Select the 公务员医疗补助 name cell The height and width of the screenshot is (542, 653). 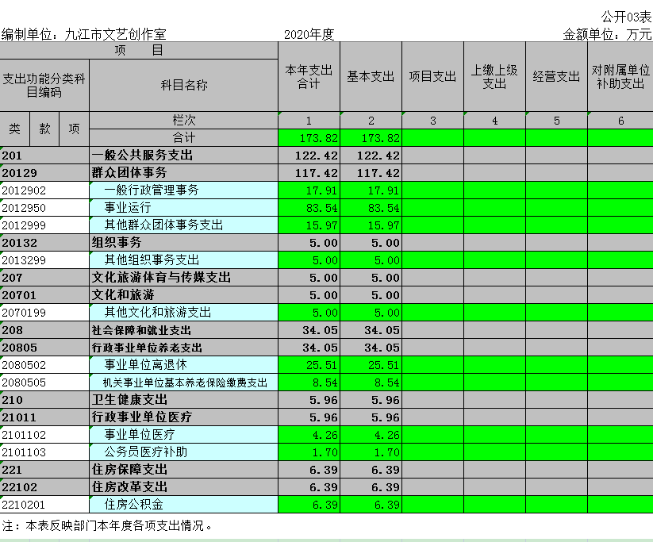[x=183, y=452]
